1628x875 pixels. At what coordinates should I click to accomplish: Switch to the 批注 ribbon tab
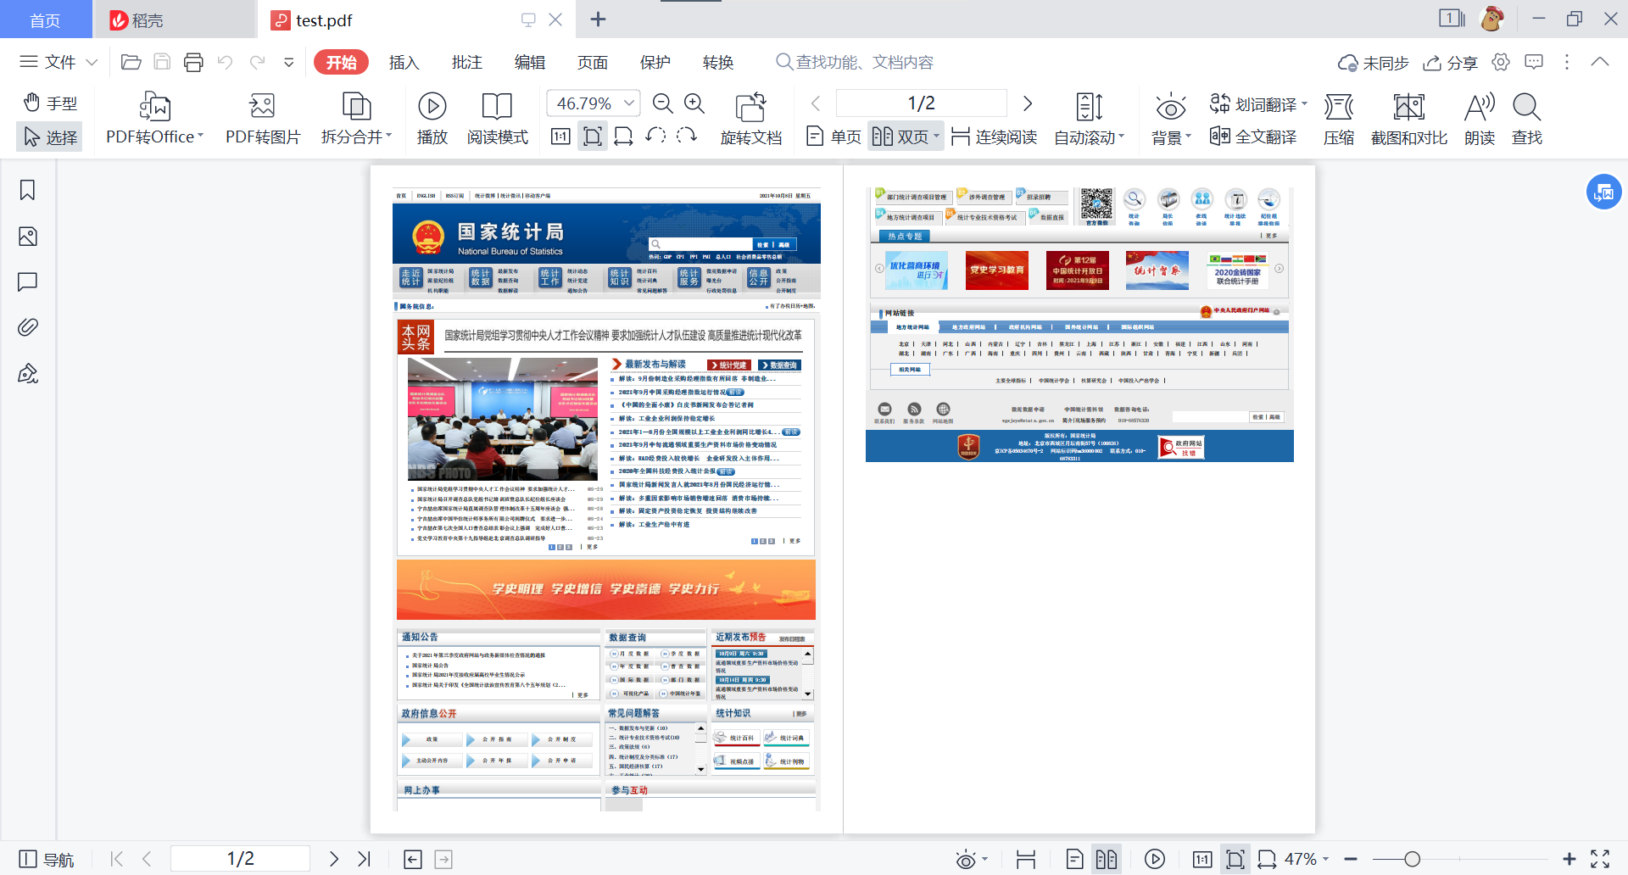466,62
